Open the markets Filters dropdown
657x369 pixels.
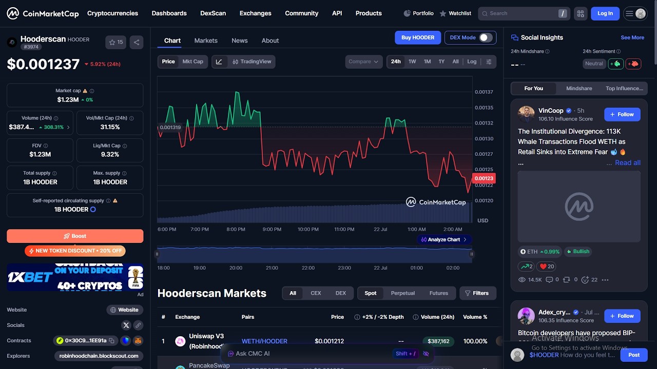[477, 293]
